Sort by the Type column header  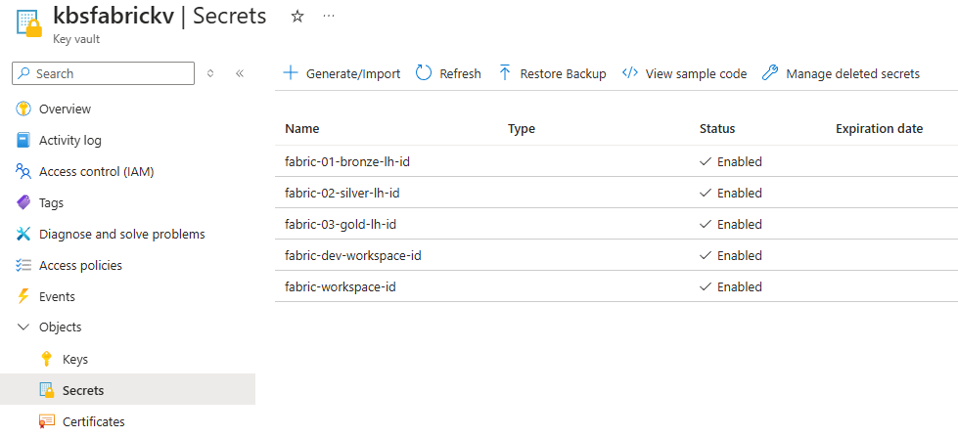(522, 129)
